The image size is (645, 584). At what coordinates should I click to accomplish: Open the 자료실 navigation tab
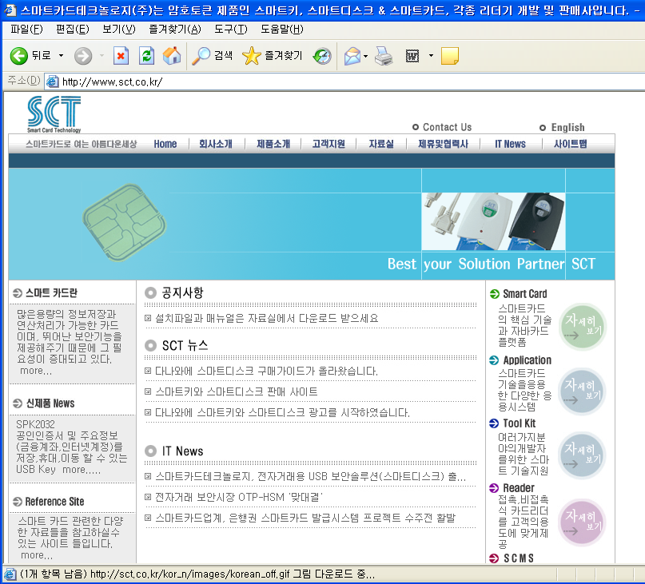(x=381, y=144)
